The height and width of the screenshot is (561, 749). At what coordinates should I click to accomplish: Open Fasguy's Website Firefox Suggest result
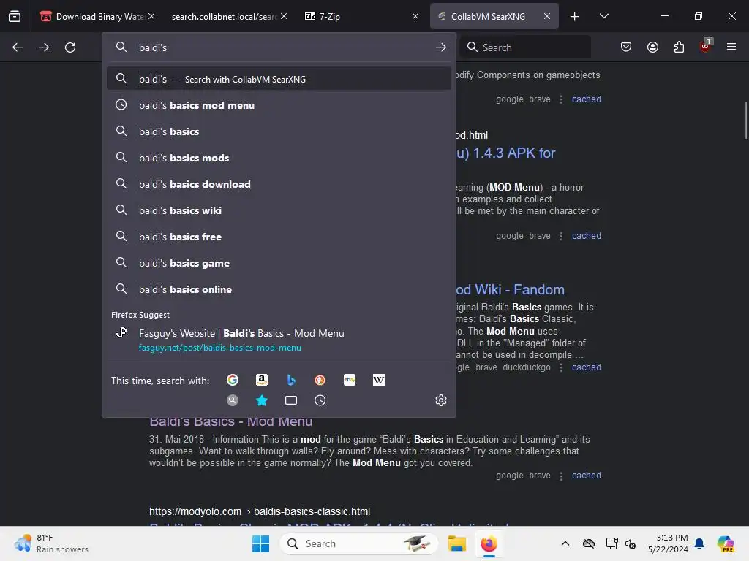(279, 340)
